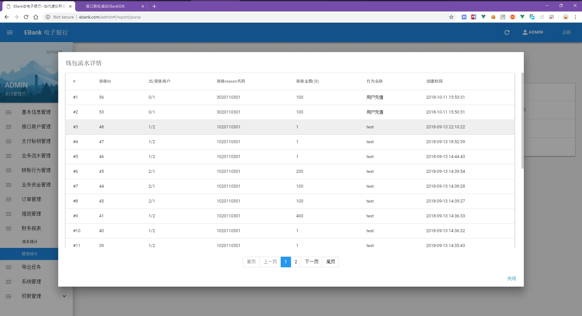Open the ADMIN user account button

(x=533, y=32)
